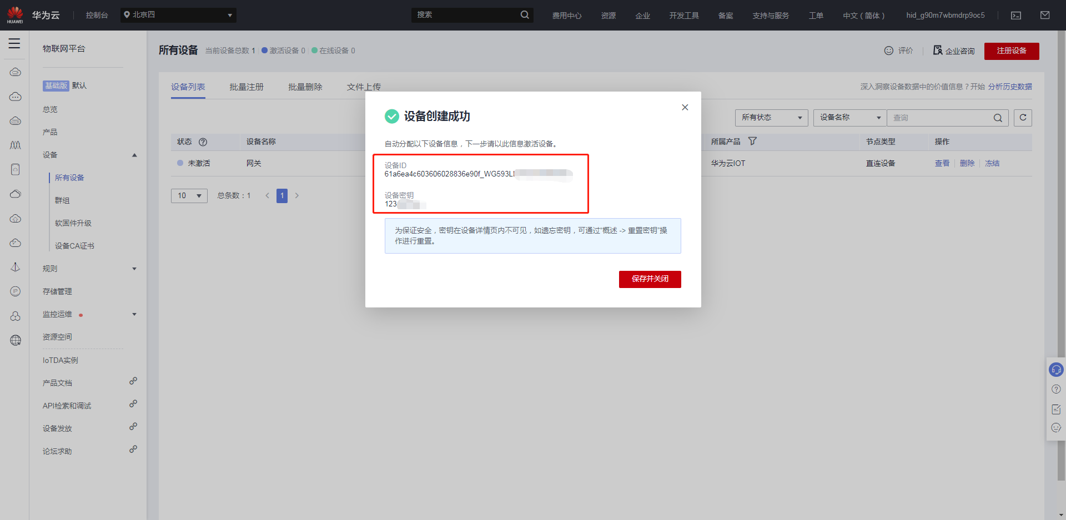Collapse the 设备 section in the sidebar
The width and height of the screenshot is (1066, 520).
134,155
